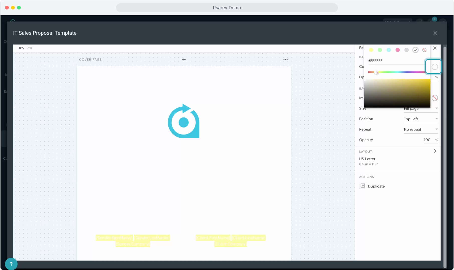This screenshot has width=454, height=270.
Task: Select the gray preset color
Action: point(406,50)
